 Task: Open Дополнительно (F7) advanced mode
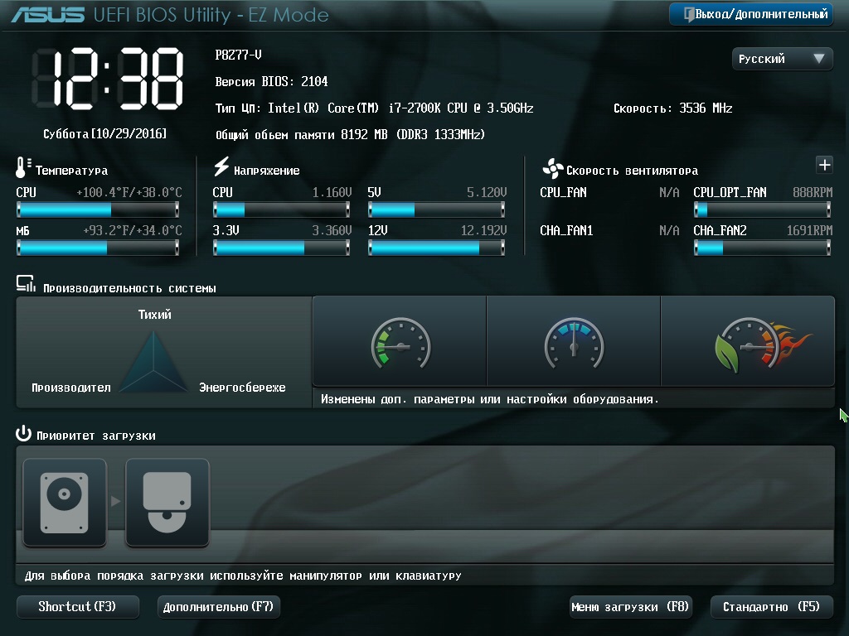pos(218,607)
